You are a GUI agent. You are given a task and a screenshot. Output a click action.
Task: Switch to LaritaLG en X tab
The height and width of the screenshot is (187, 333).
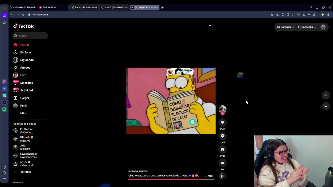pyautogui.click(x=23, y=8)
